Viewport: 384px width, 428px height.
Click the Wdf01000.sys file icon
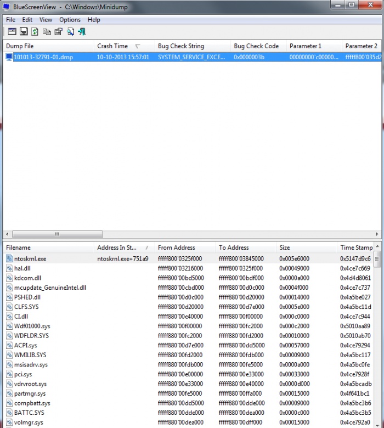pyautogui.click(x=9, y=326)
